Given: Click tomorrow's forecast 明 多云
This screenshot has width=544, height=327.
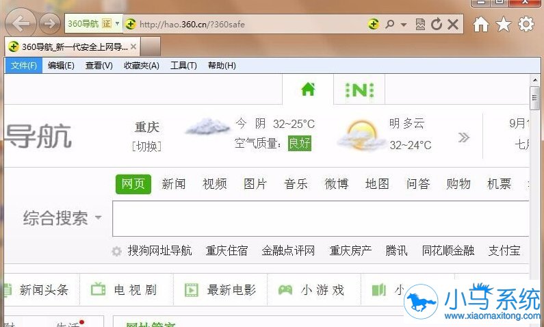Looking at the screenshot, I should (x=406, y=123).
